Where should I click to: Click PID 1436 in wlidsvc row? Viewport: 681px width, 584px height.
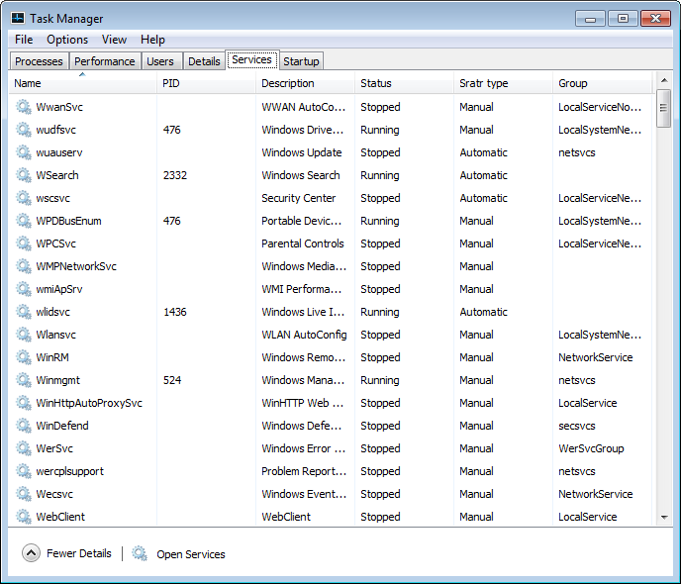point(175,312)
